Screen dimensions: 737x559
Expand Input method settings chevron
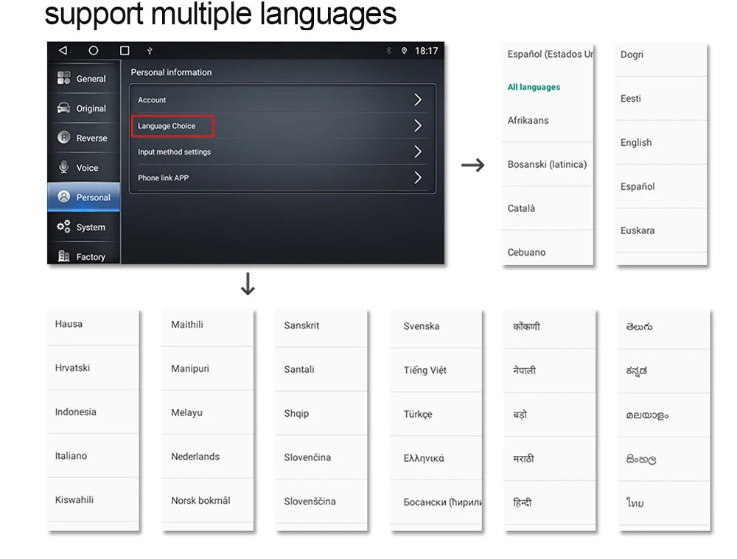(x=417, y=151)
